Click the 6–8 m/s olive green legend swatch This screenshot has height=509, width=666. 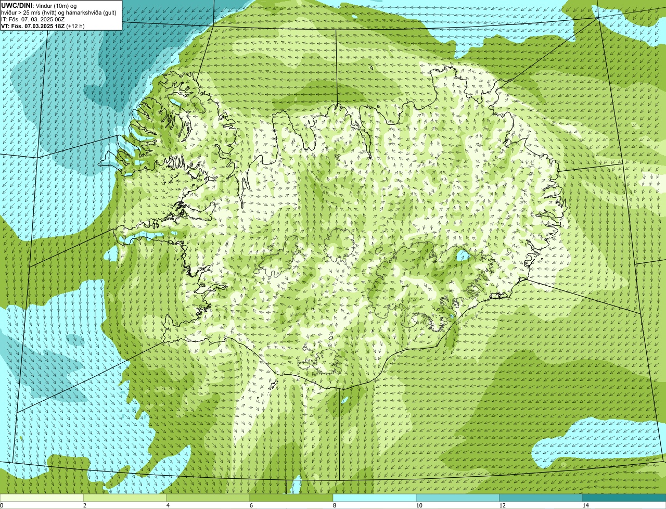point(291,498)
